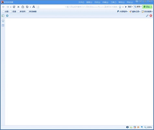Viewport: 154px width, 130px height.
Task: Open the 文件(F) menu
Action: click(81, 2)
